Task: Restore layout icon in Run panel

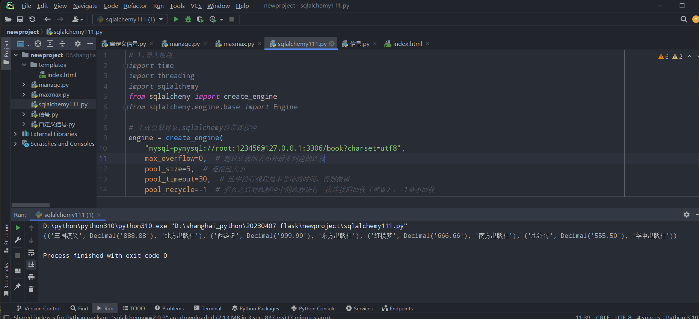Action: pyautogui.click(x=18, y=271)
